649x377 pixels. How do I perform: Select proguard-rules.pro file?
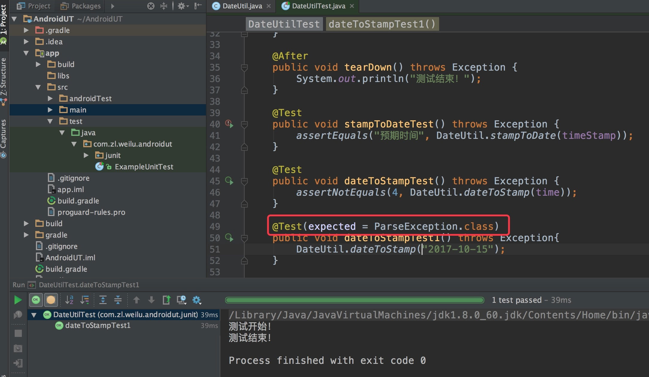click(x=87, y=212)
